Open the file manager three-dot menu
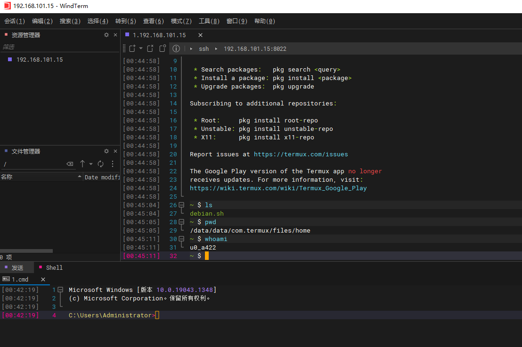 pos(113,164)
